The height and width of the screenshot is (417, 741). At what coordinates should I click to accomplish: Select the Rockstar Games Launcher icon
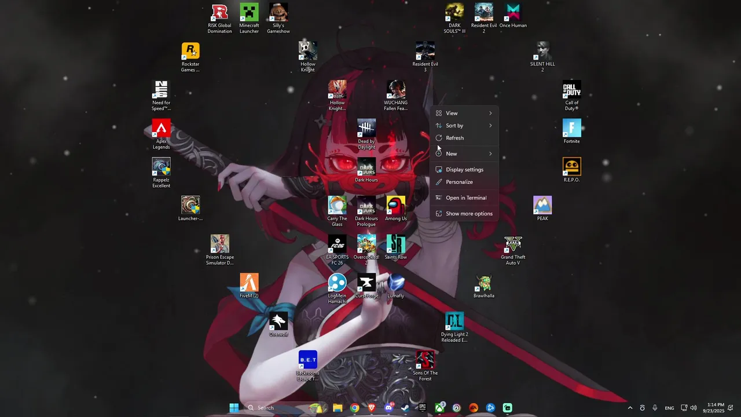[x=190, y=57]
